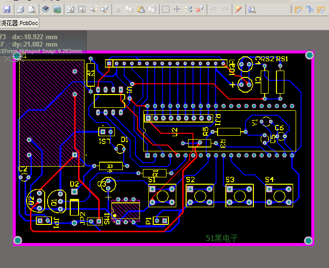Click the 51黑电子 text on the board
The image size is (329, 268).
221,238
